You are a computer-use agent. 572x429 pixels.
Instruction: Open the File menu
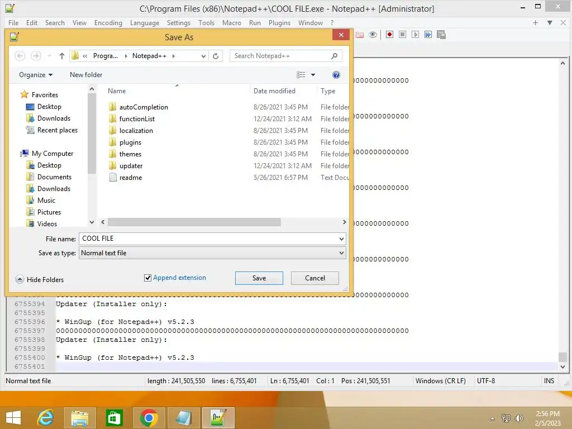[x=13, y=22]
